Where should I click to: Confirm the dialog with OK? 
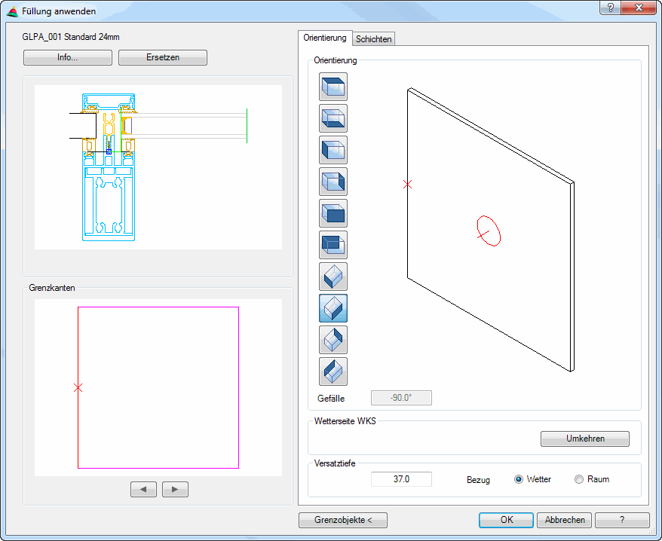[x=507, y=520]
